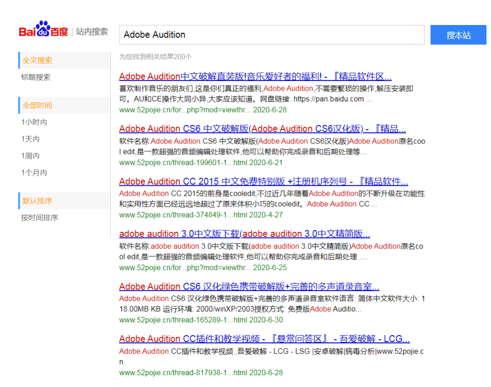Filter results to 1小时内
The height and width of the screenshot is (387, 491).
pos(34,122)
